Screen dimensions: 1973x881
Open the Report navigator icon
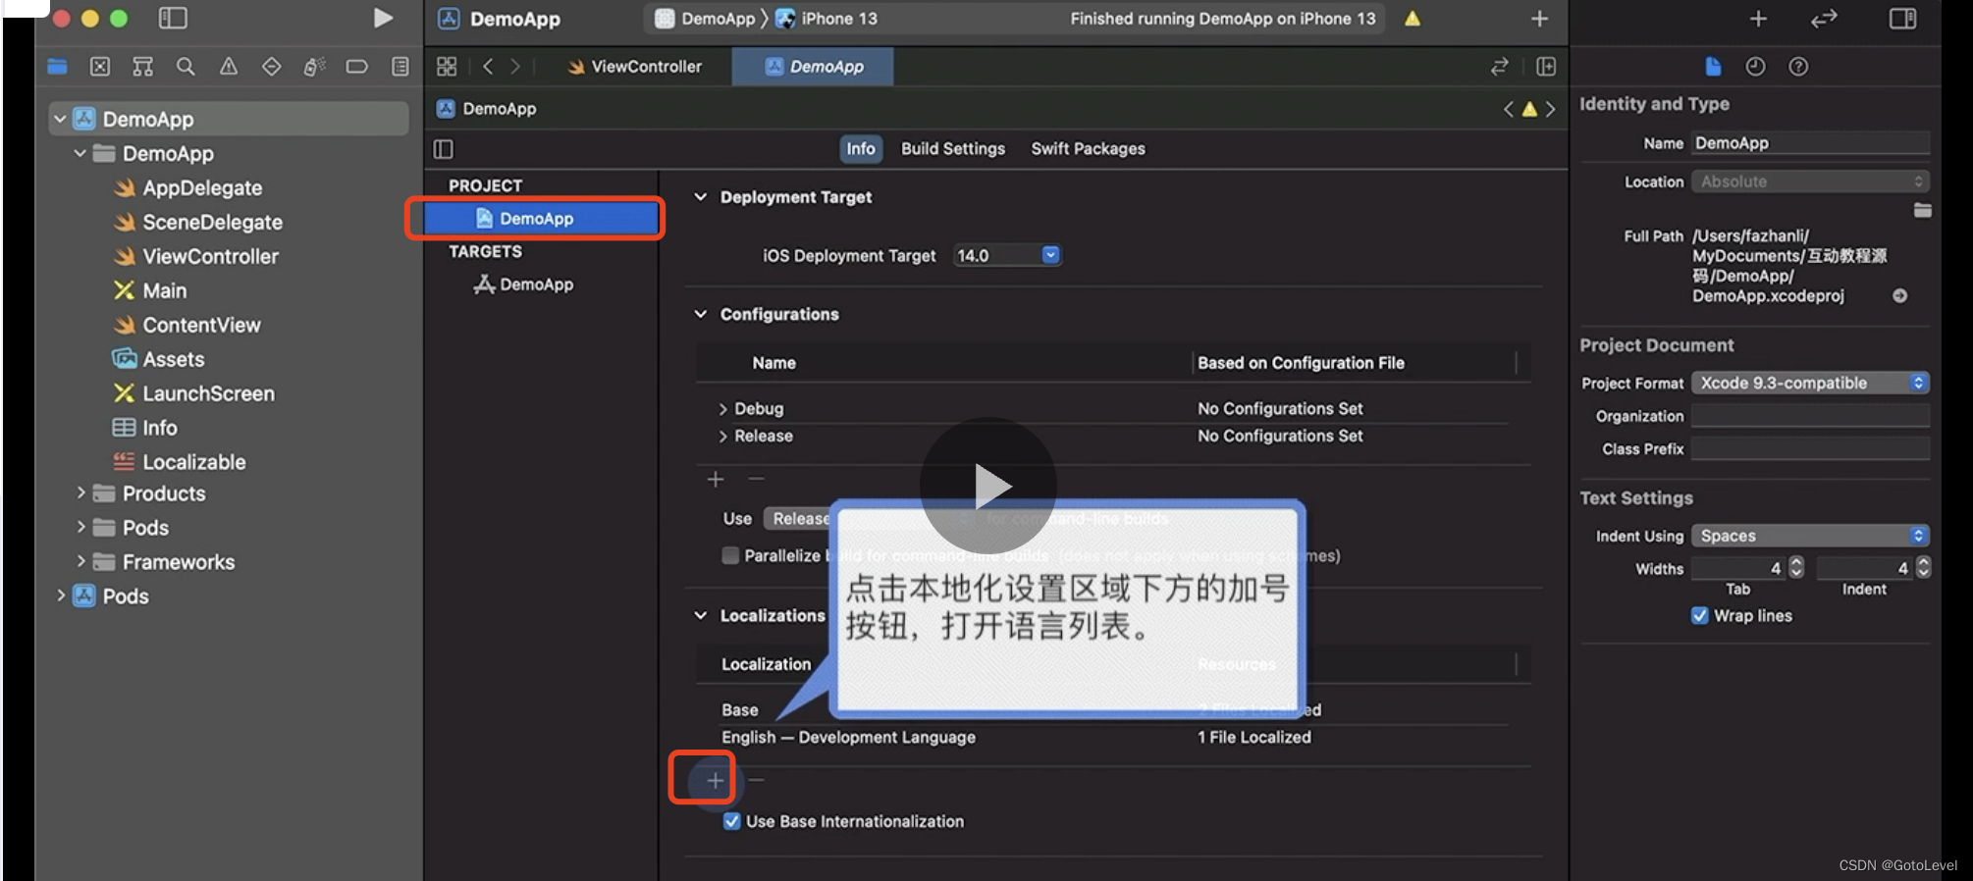[400, 67]
